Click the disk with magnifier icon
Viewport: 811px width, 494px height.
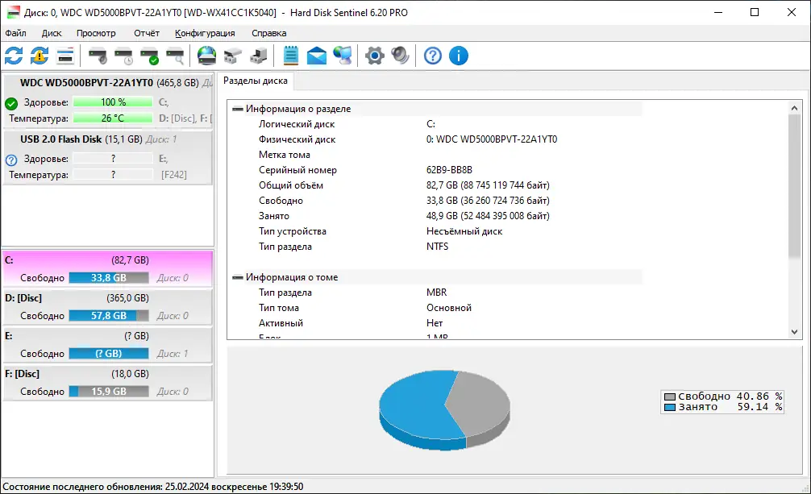175,56
